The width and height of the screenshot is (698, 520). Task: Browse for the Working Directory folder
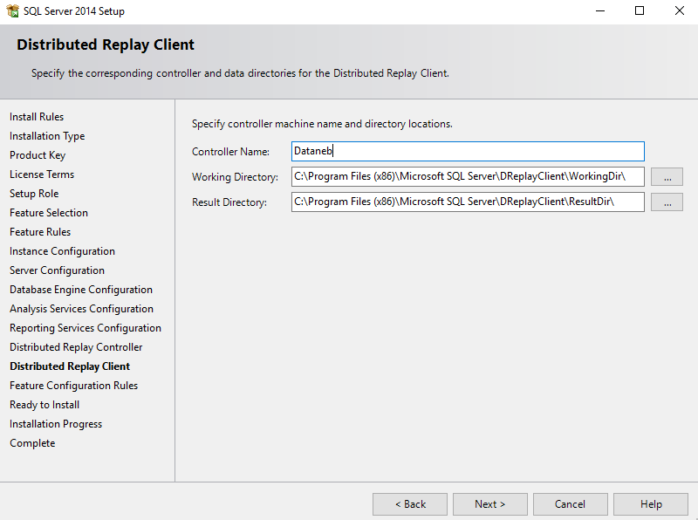(x=667, y=177)
